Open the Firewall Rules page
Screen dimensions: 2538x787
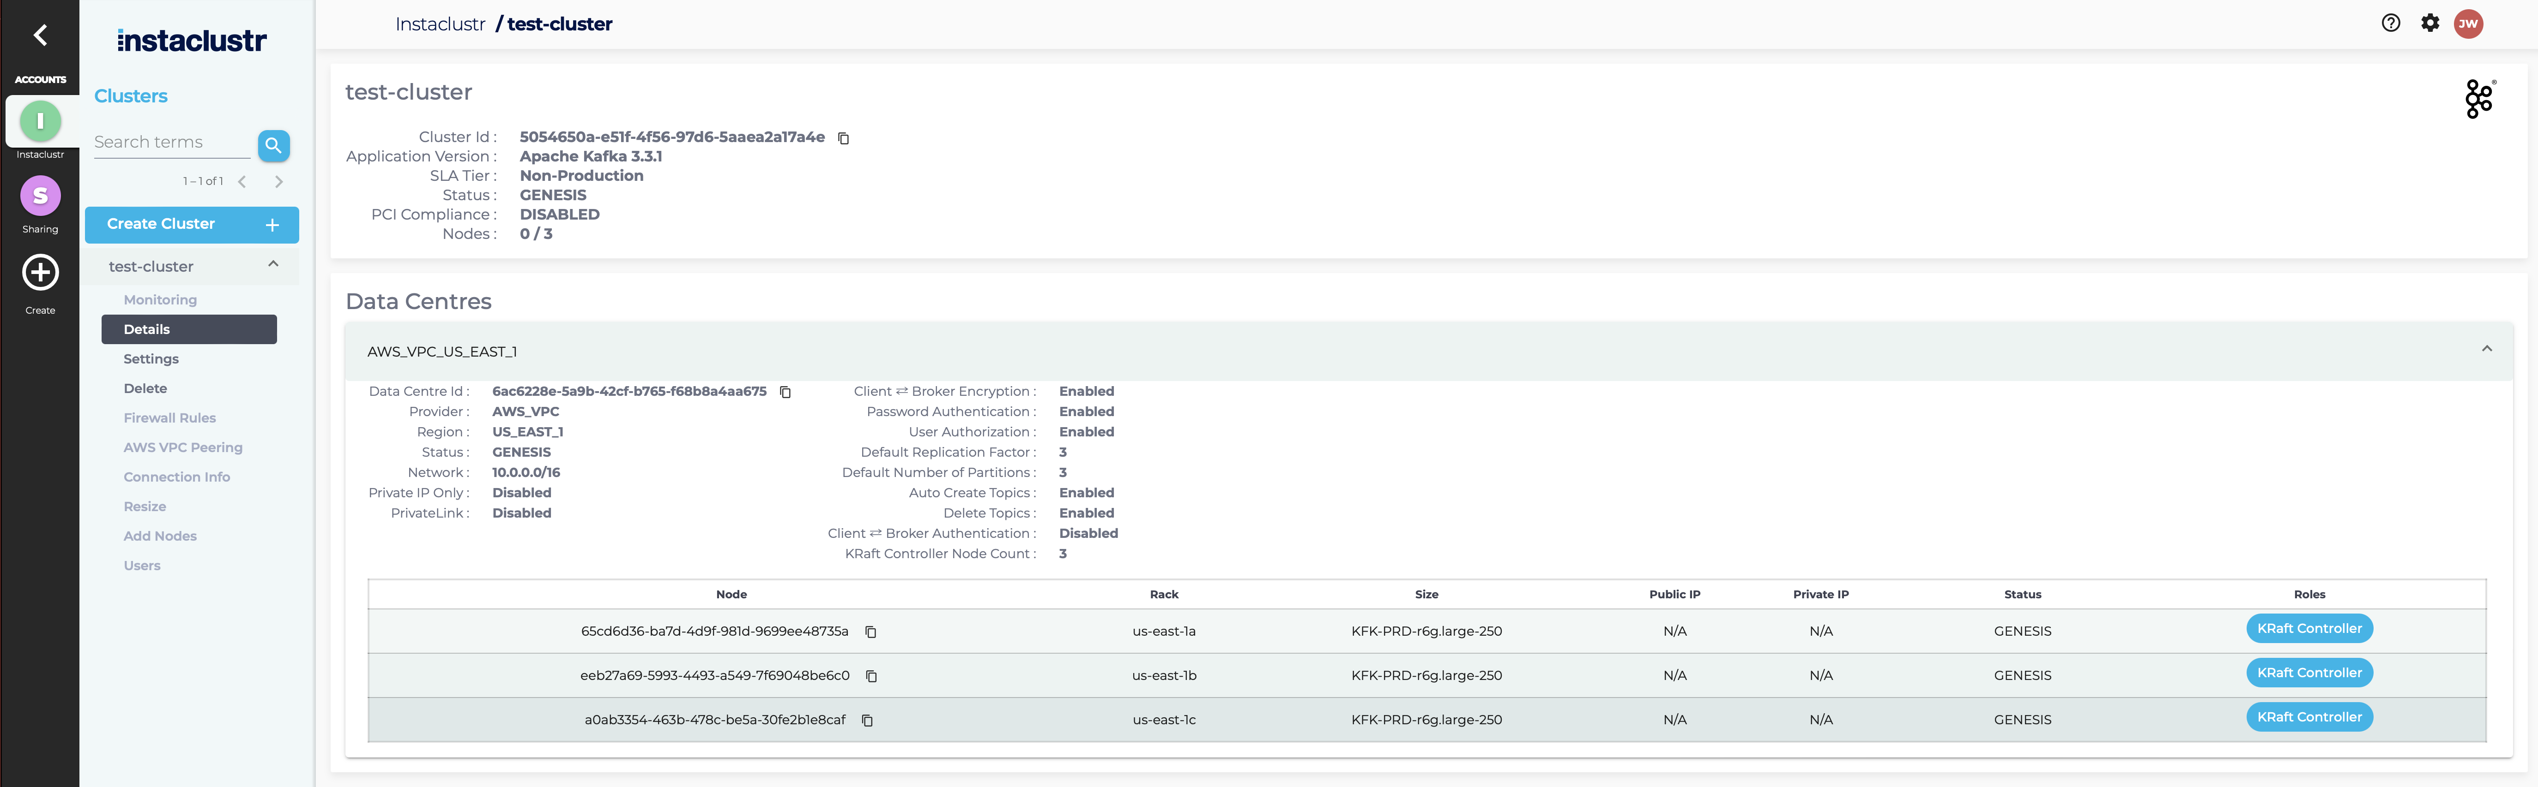click(169, 418)
